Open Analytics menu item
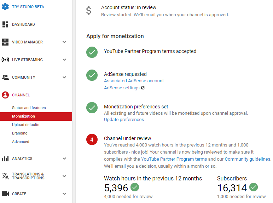The image size is (273, 203). point(22,159)
